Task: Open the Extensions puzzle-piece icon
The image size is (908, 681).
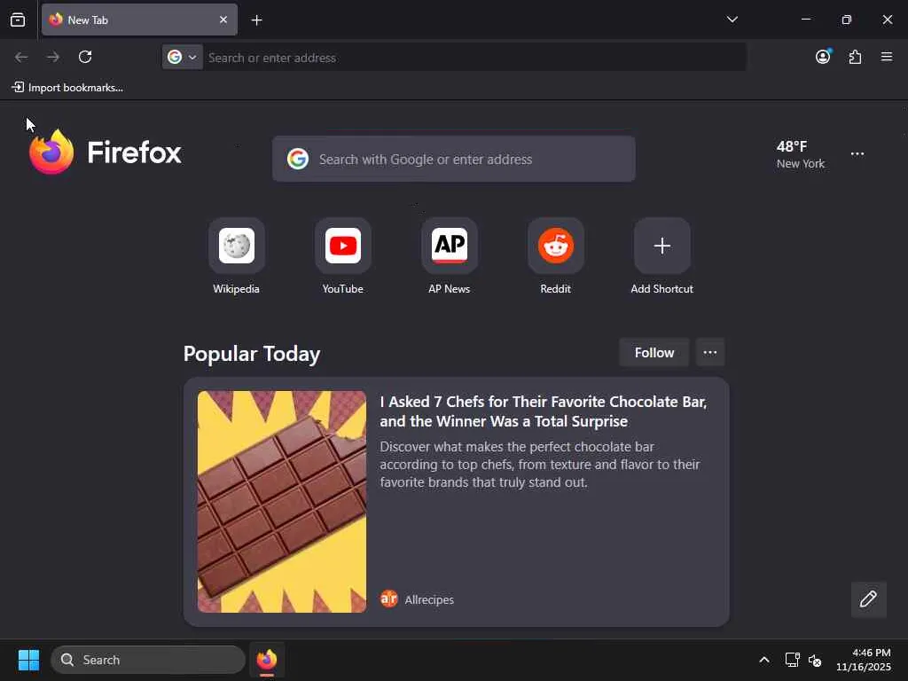Action: 855,57
